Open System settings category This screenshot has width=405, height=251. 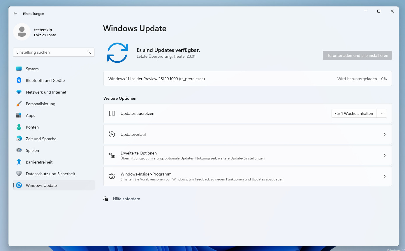point(54,69)
